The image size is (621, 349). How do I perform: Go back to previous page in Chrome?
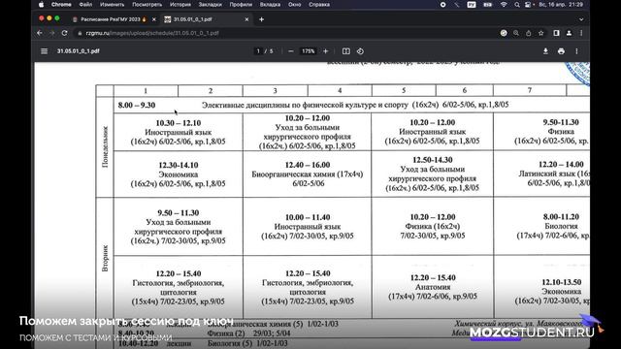pos(40,33)
